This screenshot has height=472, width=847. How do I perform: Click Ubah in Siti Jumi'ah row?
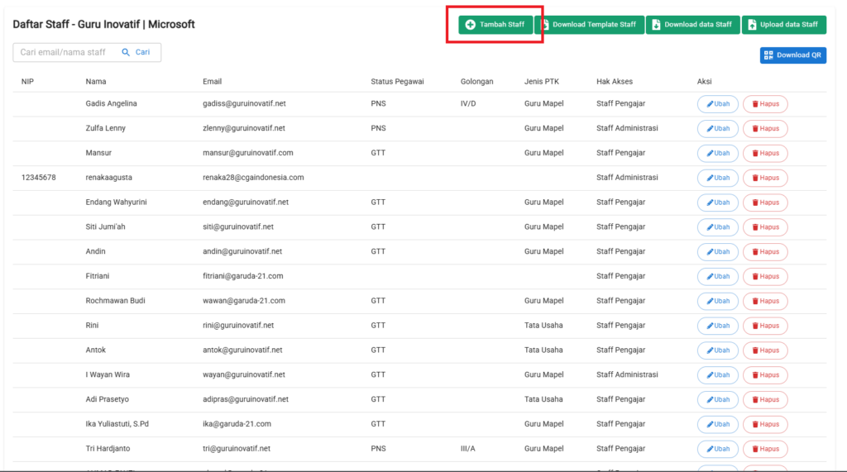coord(718,227)
